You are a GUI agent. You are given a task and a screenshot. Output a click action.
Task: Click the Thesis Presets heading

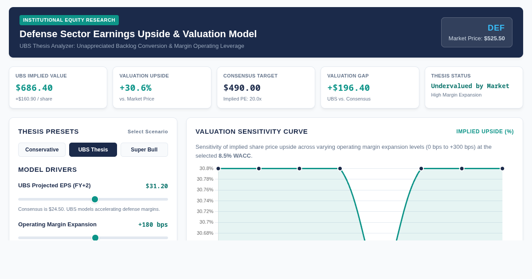(48, 132)
